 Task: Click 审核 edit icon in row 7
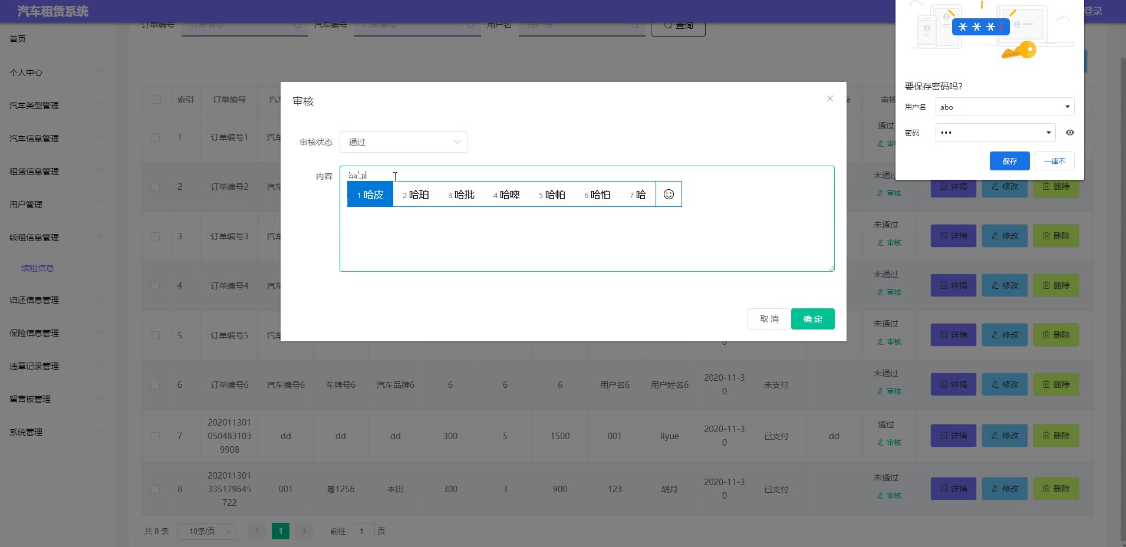(x=889, y=443)
